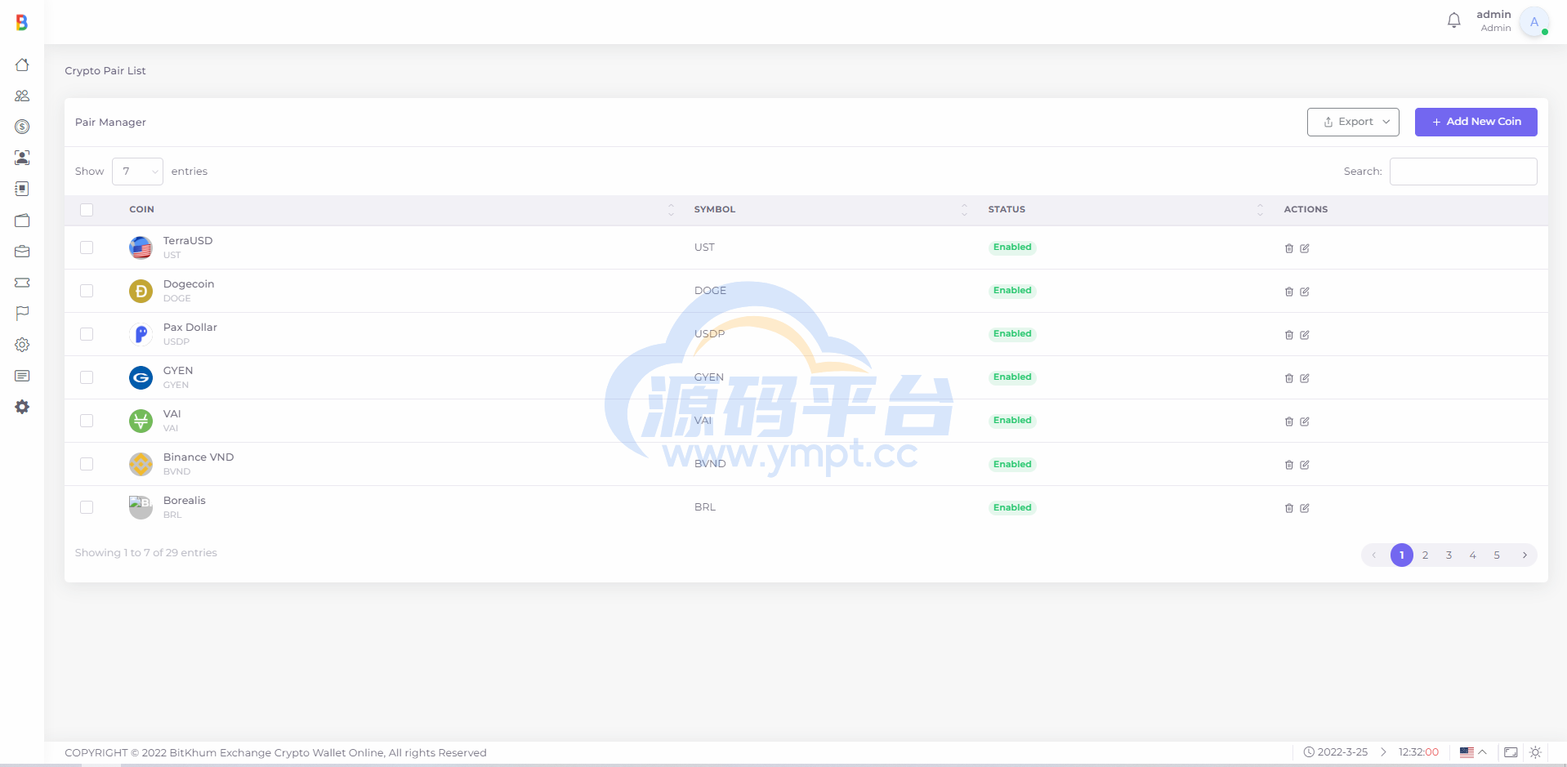Check the TerraUSD row checkbox

pos(87,247)
